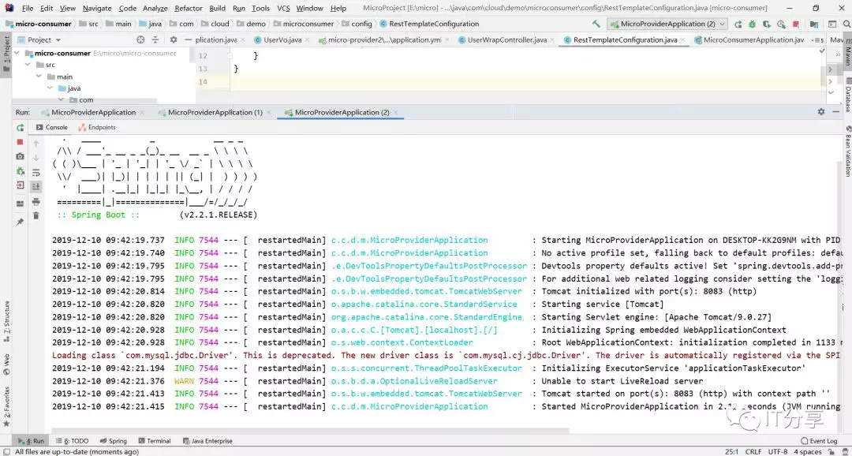Click the Debug bug icon in the main toolbar
This screenshot has width=852, height=456.
pyautogui.click(x=752, y=24)
